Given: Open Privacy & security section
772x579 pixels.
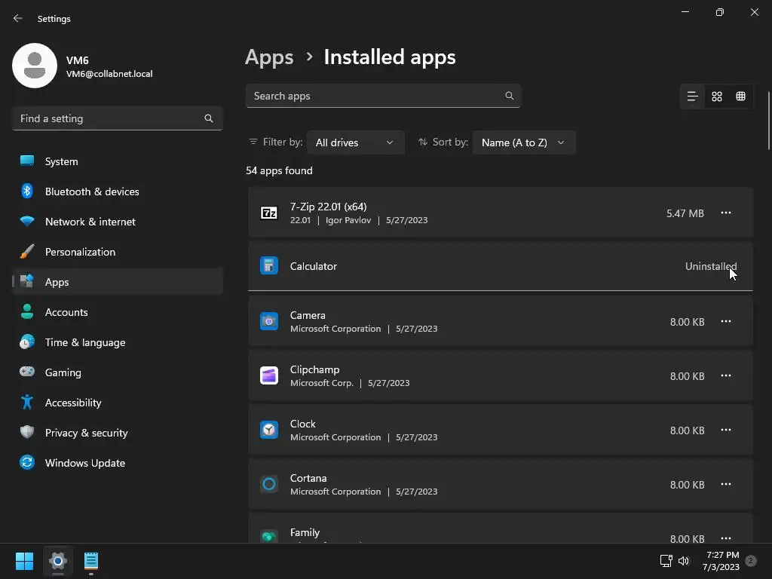Looking at the screenshot, I should point(86,433).
